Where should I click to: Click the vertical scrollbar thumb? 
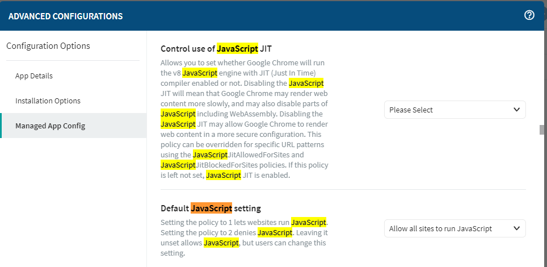[542, 130]
